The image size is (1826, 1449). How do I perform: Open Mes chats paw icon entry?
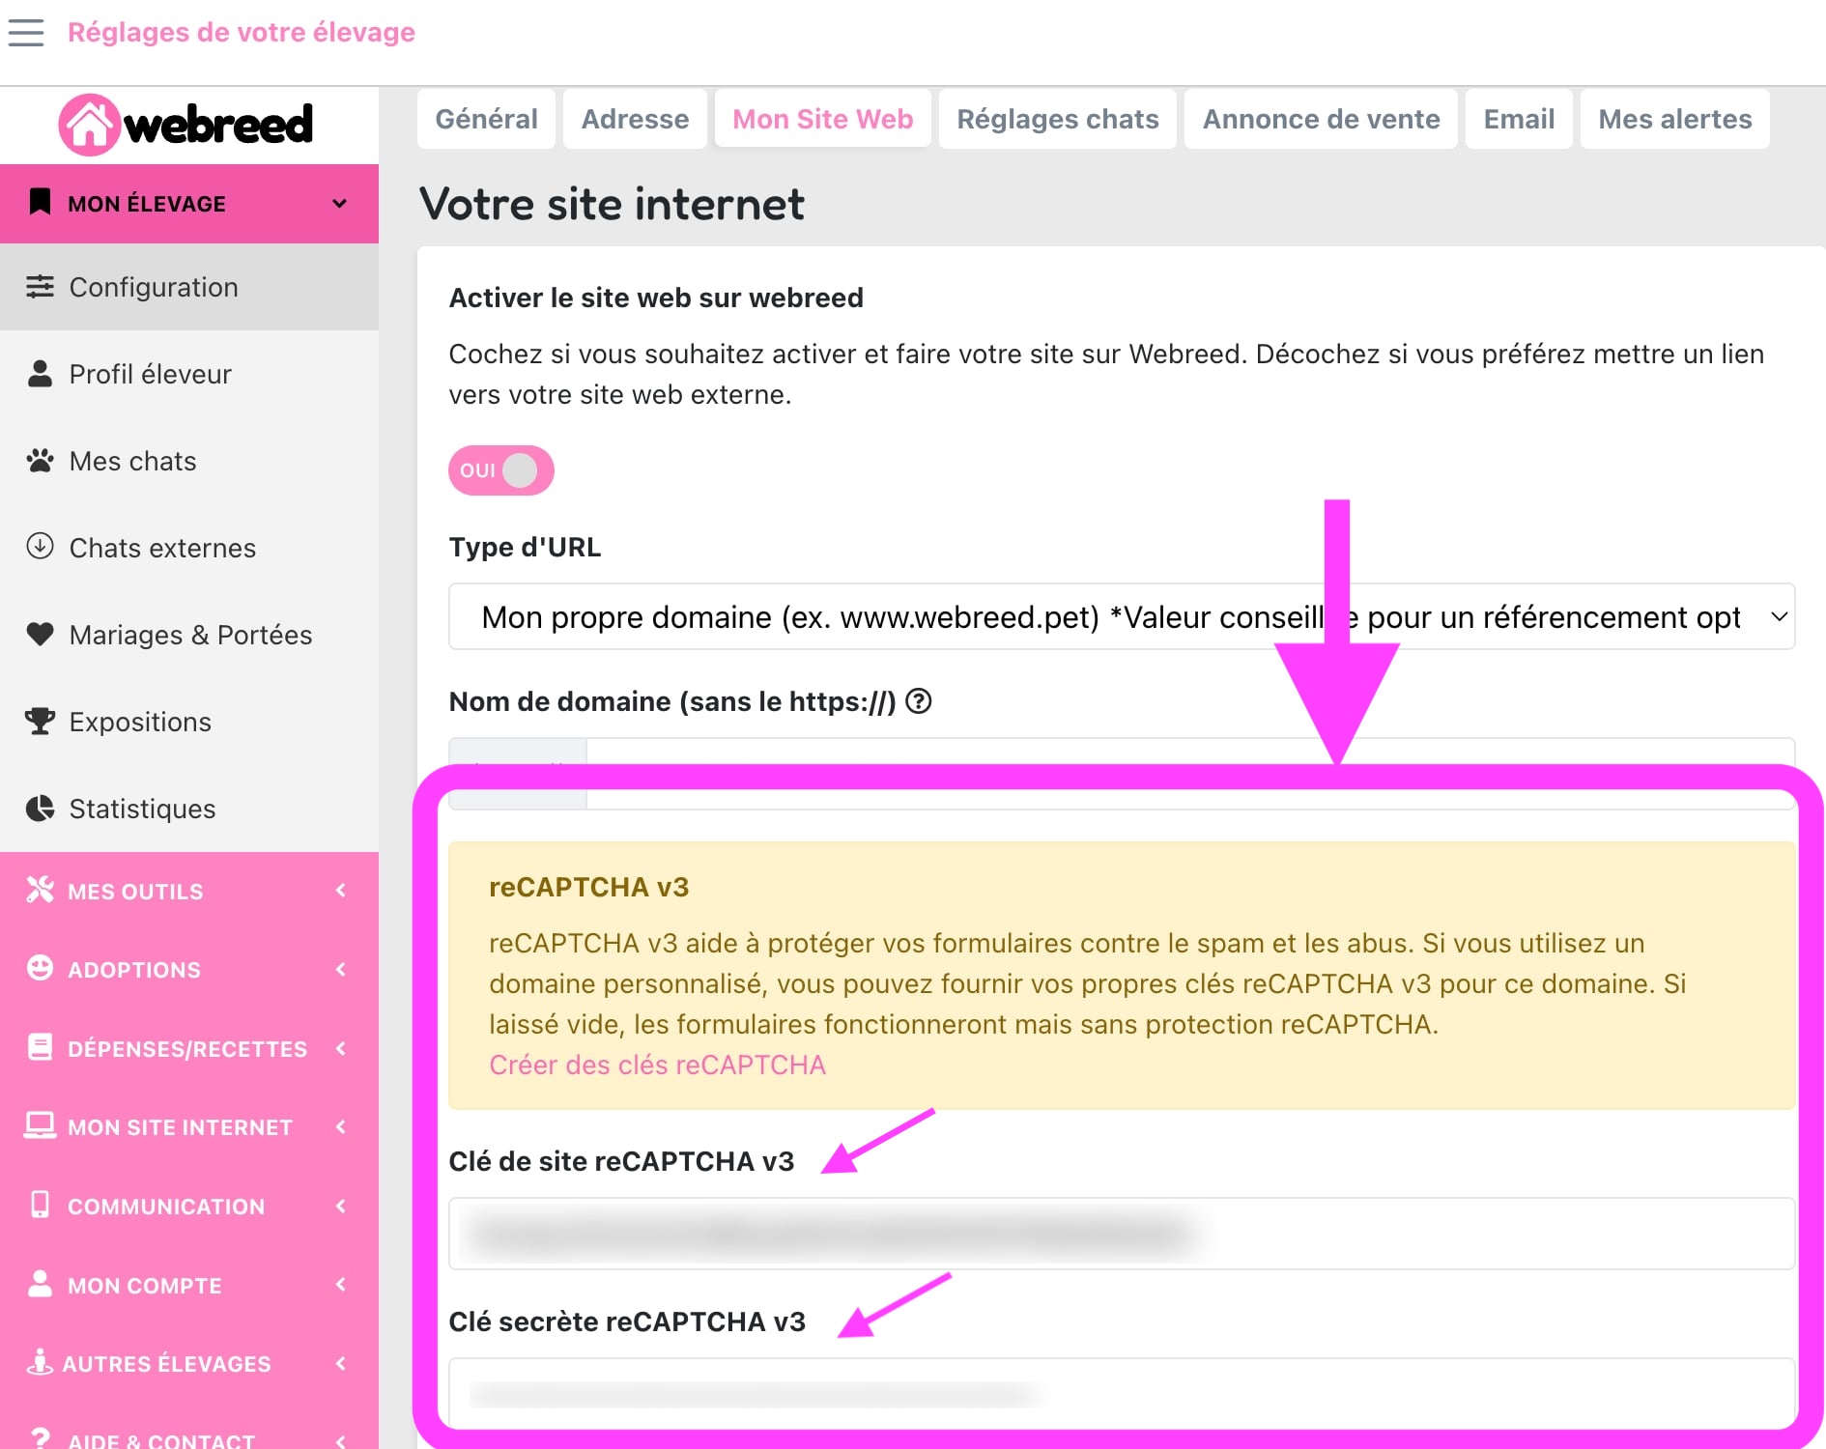[x=40, y=461]
